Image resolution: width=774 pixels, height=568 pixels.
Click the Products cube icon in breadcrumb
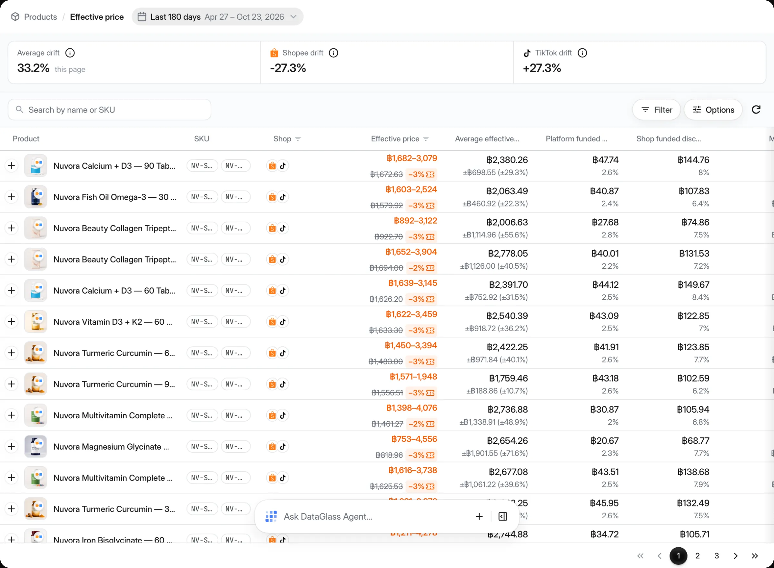click(x=15, y=17)
